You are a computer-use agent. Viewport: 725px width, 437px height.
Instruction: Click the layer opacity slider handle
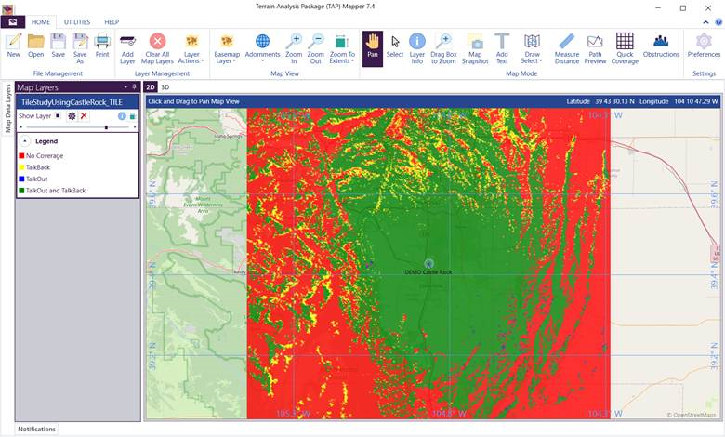106,127
